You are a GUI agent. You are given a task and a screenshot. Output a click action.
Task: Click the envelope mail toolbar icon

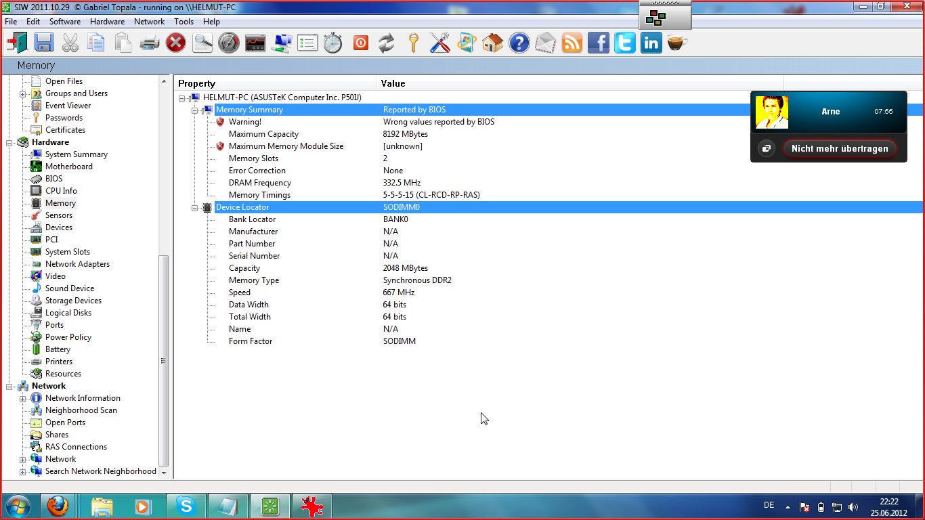[545, 43]
